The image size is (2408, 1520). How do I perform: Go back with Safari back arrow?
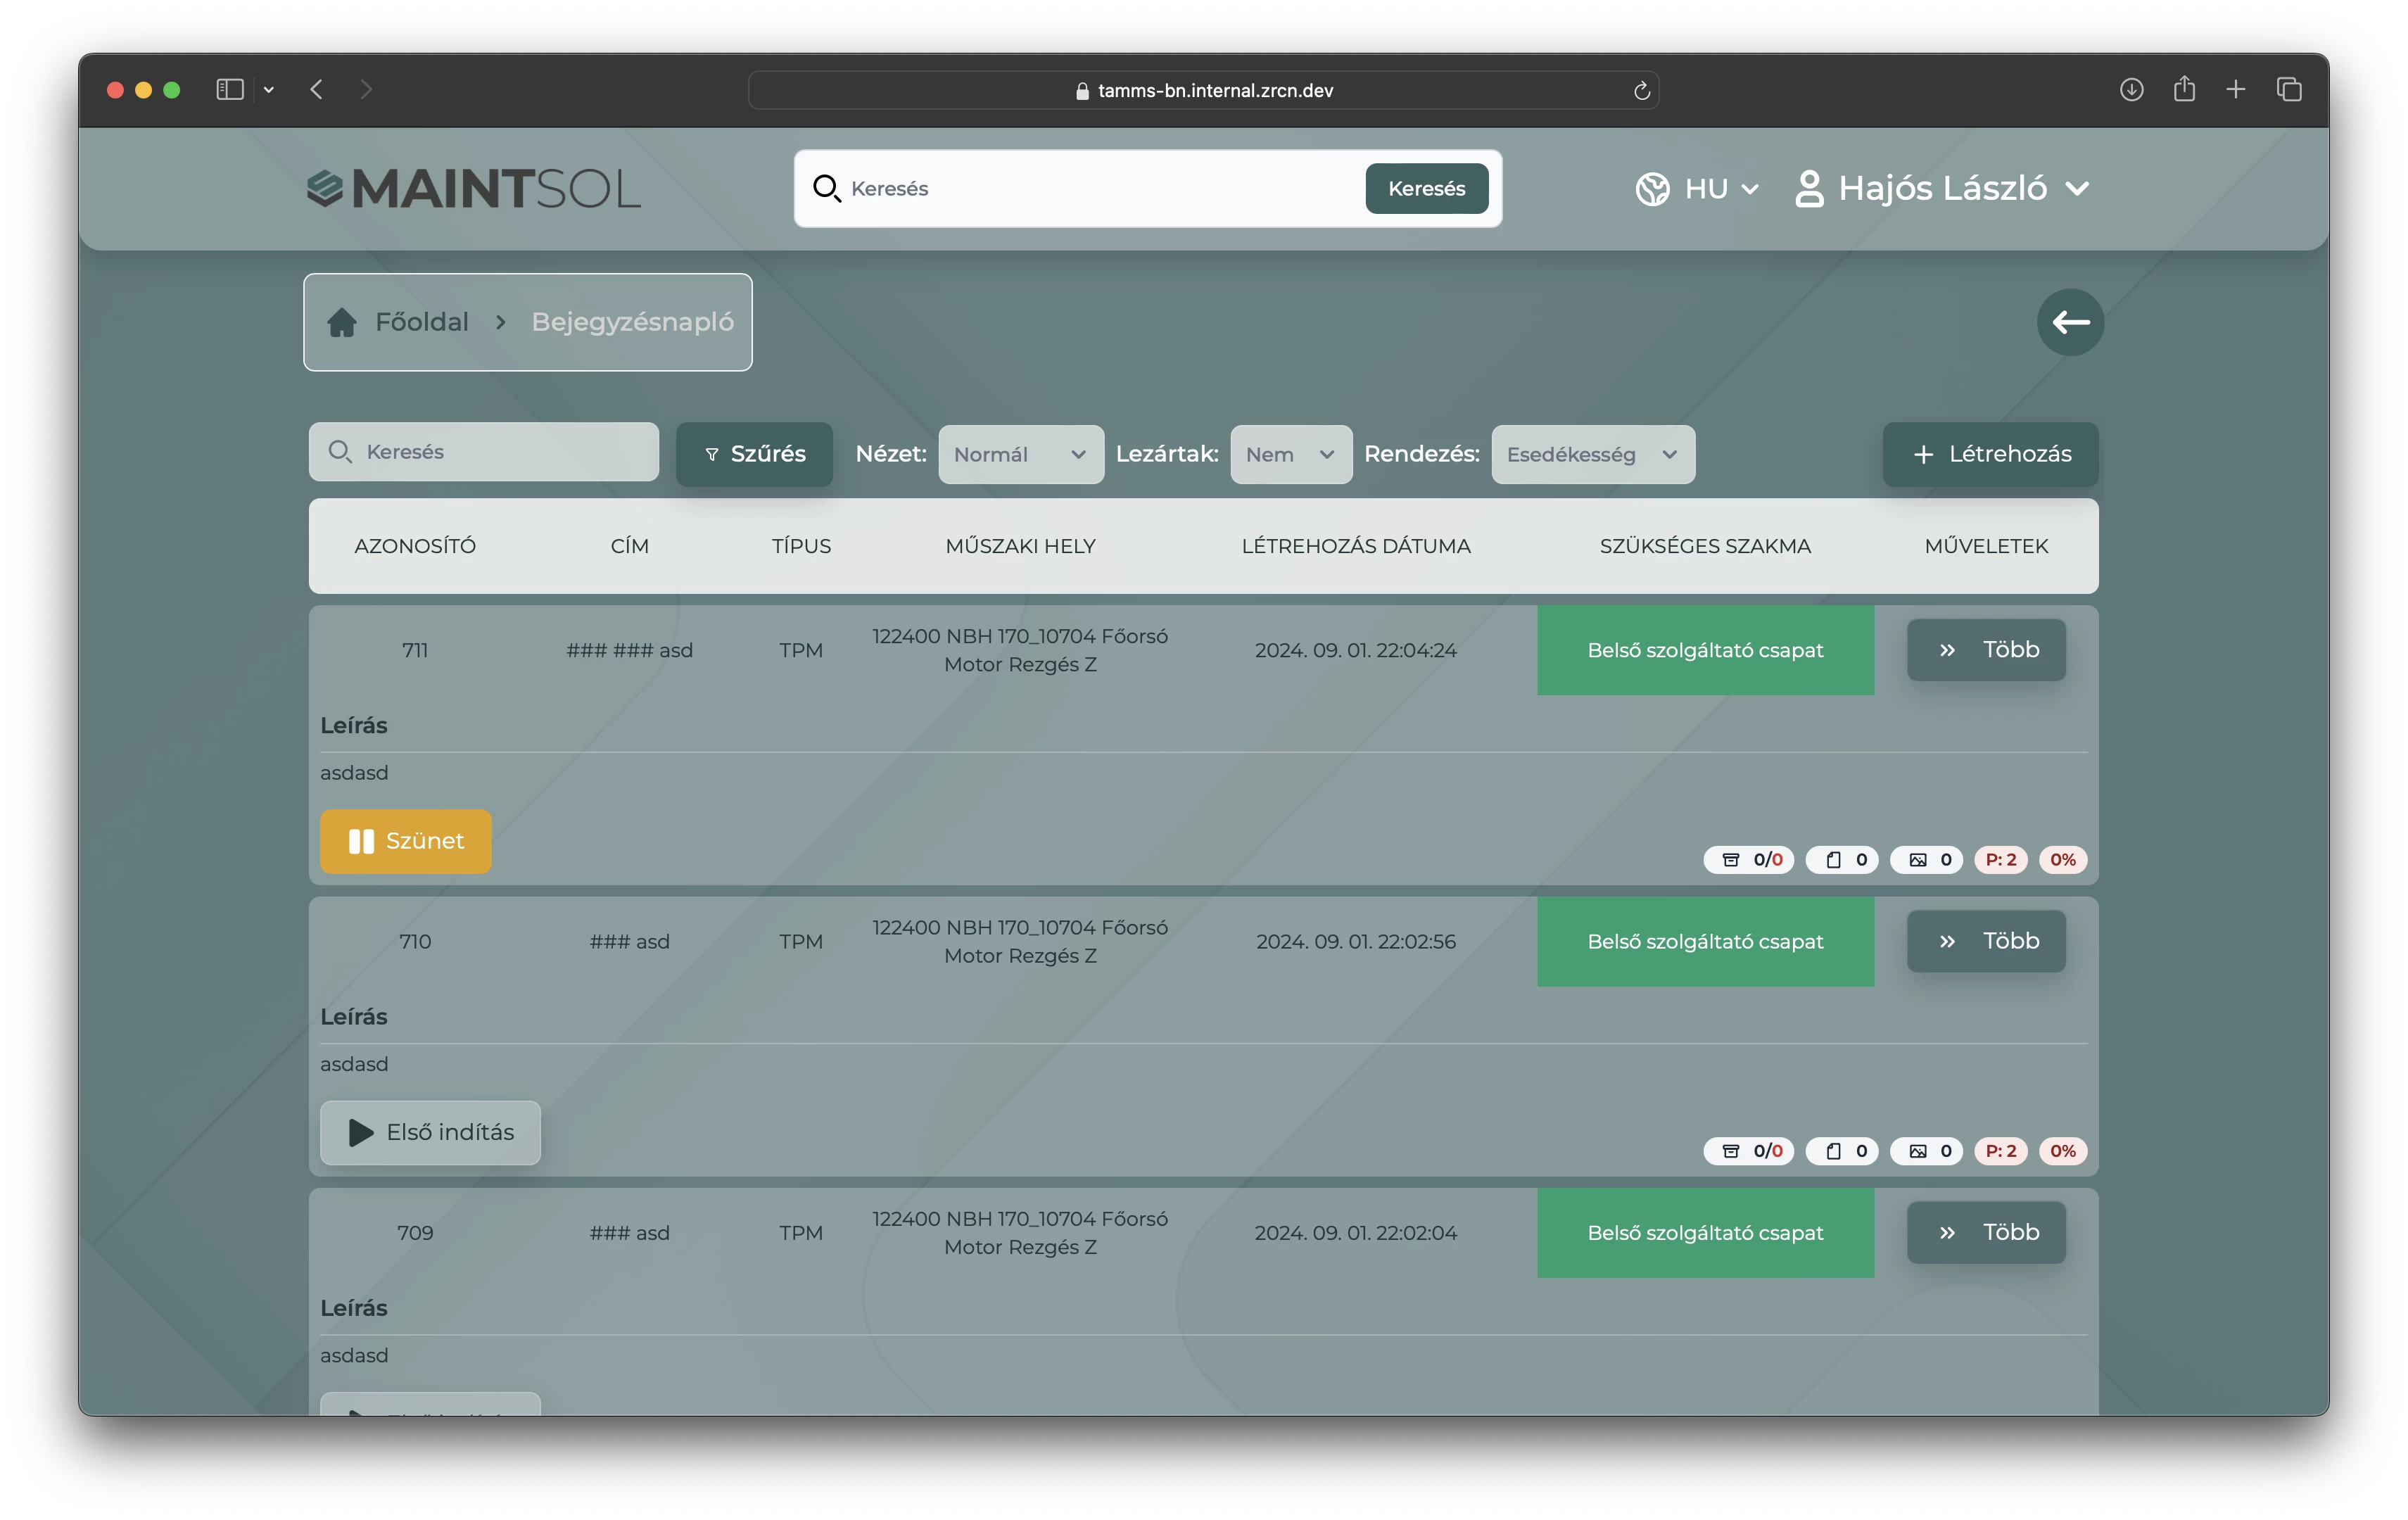pos(317,90)
